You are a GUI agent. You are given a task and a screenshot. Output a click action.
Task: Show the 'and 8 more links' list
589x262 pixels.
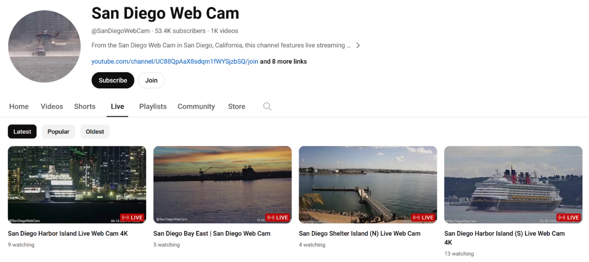[283, 62]
